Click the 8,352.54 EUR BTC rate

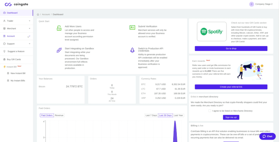coord(179,84)
